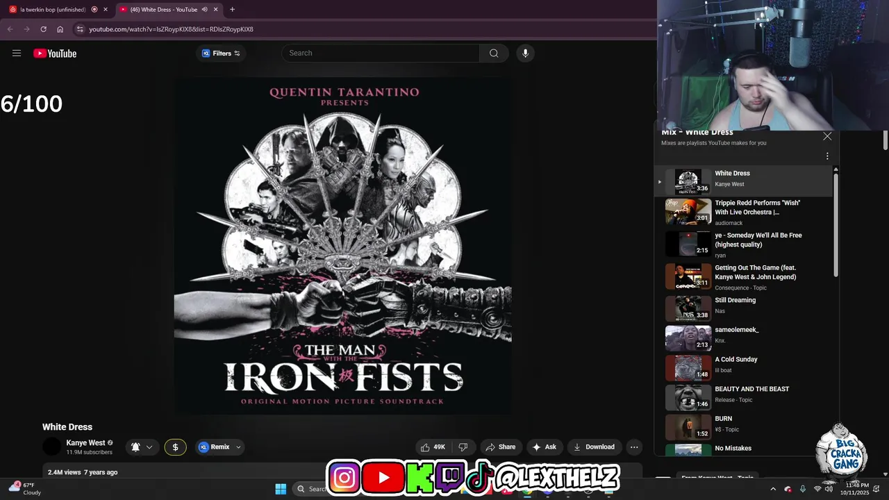Select 'Getting Out The Game' playlist item
This screenshot has height=500, width=889.
point(743,277)
